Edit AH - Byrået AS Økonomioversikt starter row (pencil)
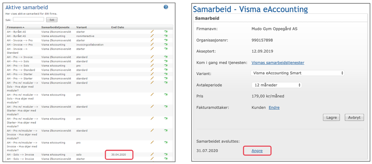This screenshot has width=372, height=164. click(x=152, y=31)
